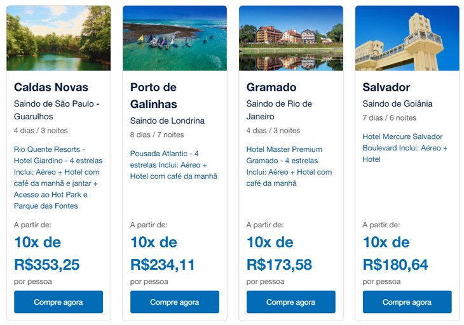The height and width of the screenshot is (325, 464).
Task: Open the Salvador Lacerda elevator photo
Action: point(407,38)
